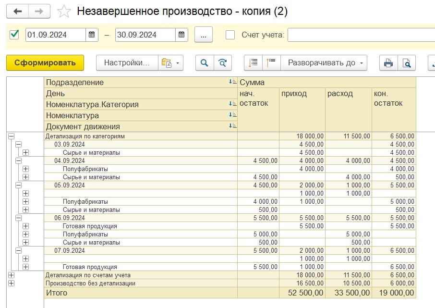This screenshot has height=308, width=435.
Task: Sort by Номенклатура.Категория header icon
Action: pyautogui.click(x=232, y=104)
